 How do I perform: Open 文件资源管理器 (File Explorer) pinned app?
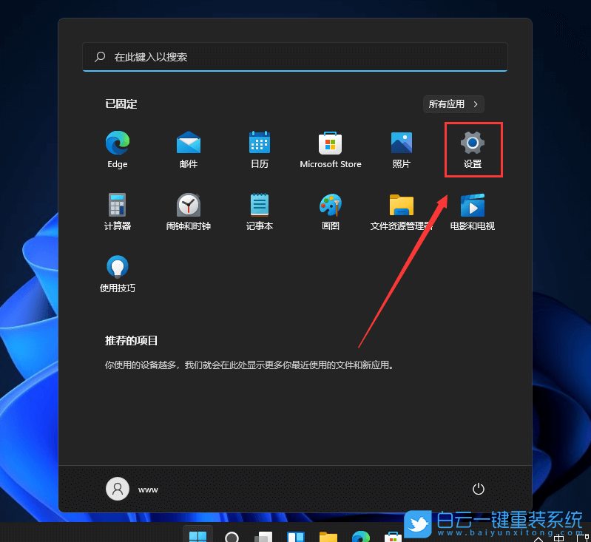click(x=402, y=211)
